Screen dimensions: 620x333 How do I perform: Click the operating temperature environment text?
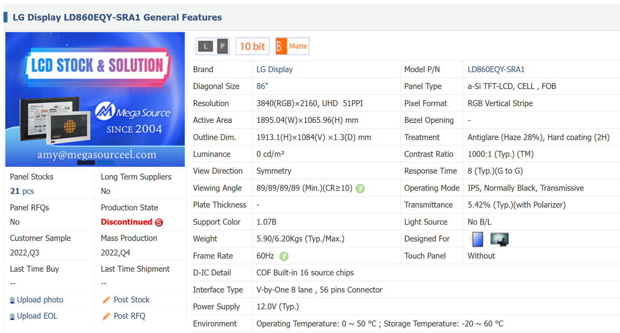380,324
